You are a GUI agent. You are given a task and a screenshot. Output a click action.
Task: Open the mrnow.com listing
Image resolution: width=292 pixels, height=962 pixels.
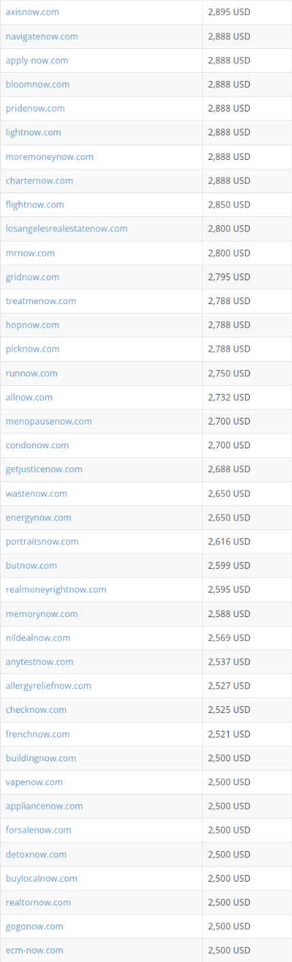[30, 253]
